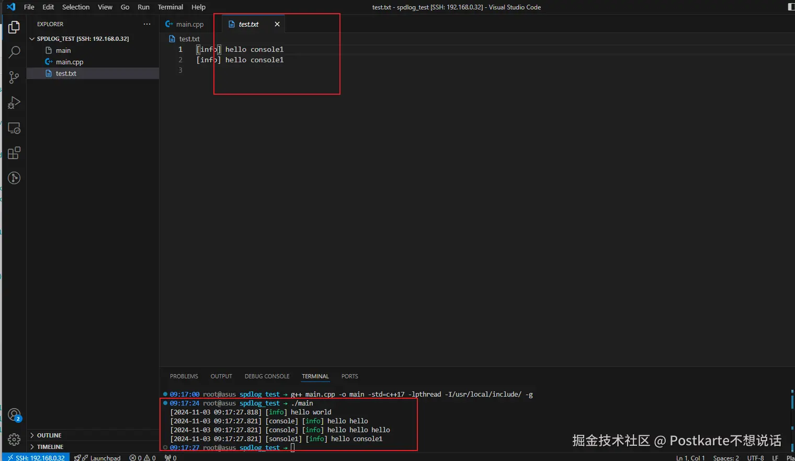Click line number 1 in the editor
795x461 pixels.
point(180,49)
